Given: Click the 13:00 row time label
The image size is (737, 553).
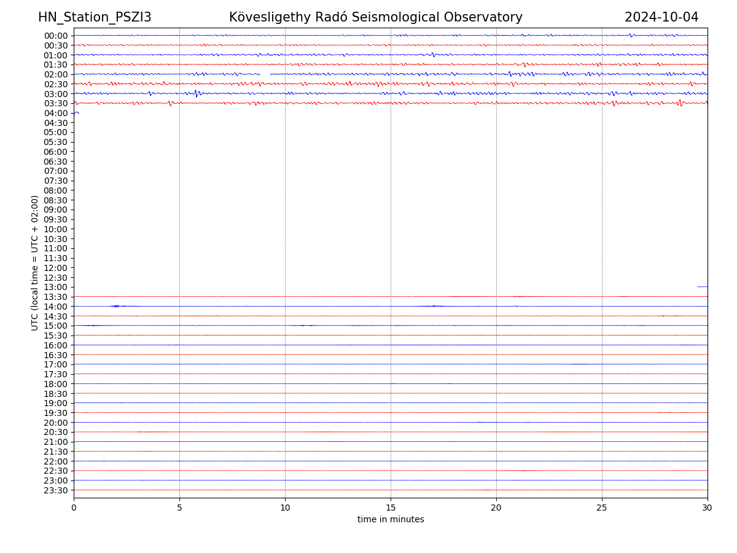Looking at the screenshot, I should (56, 288).
